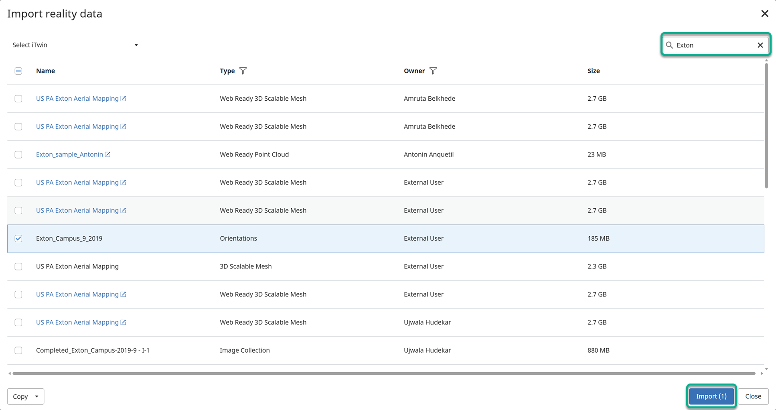This screenshot has width=776, height=410.
Task: Click into the Exton search field
Action: 713,45
